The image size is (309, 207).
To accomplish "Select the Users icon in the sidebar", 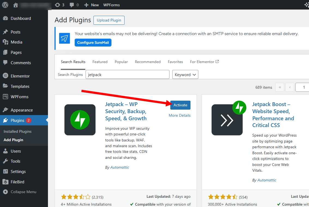I will (x=6, y=151).
